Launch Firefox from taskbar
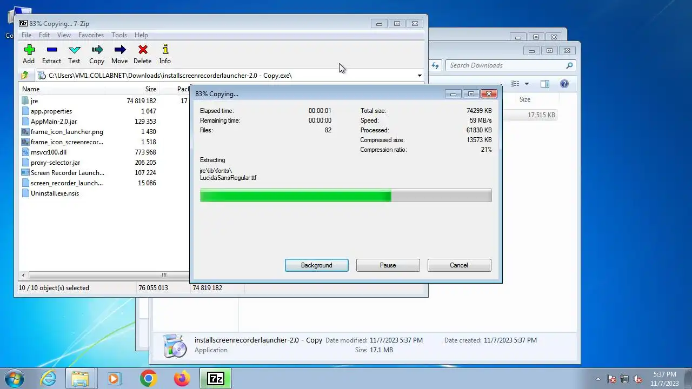The width and height of the screenshot is (692, 389). coord(182,378)
